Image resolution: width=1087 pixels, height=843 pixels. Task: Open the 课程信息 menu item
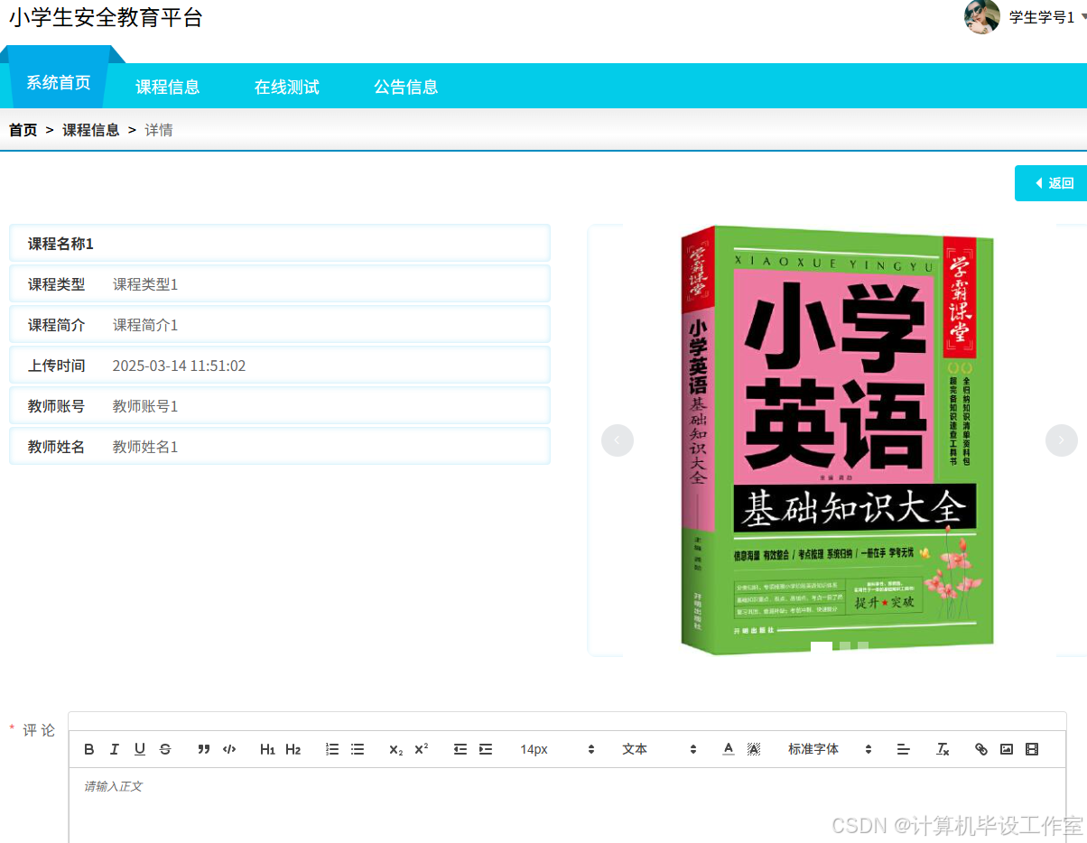[167, 87]
